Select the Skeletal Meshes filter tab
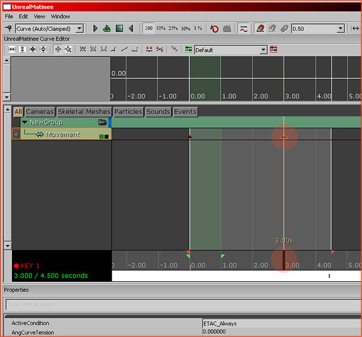Screen dimensions: 362x337 pyautogui.click(x=84, y=112)
